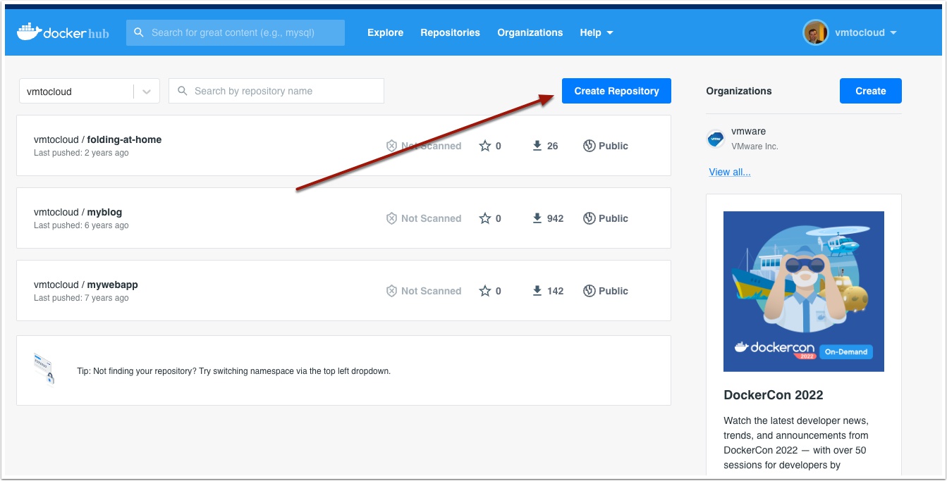947x481 pixels.
Task: Star the folding-at-home repository
Action: (485, 146)
